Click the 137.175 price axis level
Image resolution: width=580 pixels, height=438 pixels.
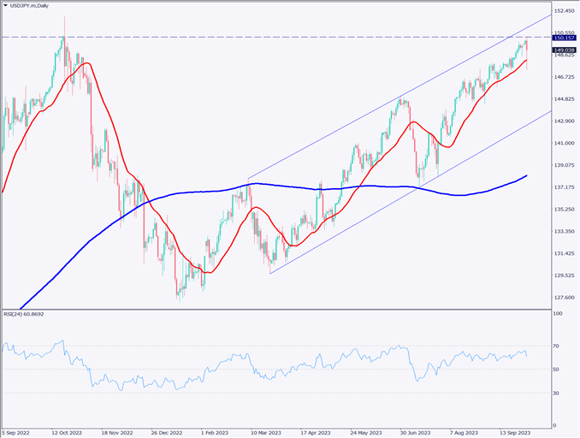(564, 187)
